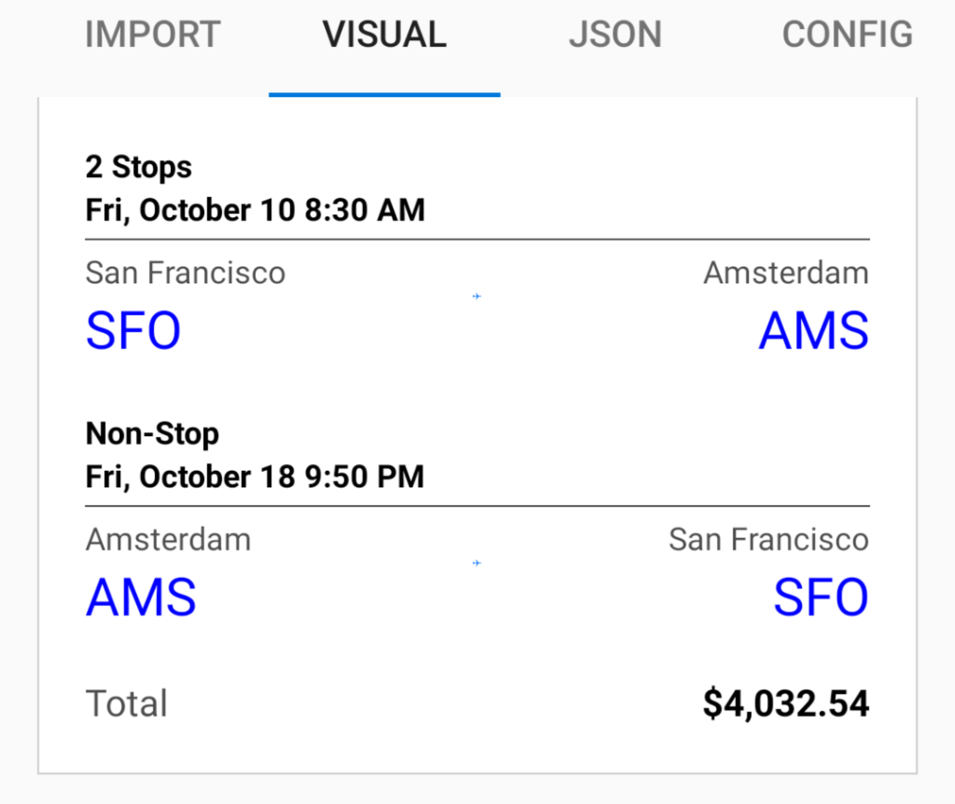Viewport: 955px width, 804px height.
Task: Click the Total label
Action: tap(126, 703)
